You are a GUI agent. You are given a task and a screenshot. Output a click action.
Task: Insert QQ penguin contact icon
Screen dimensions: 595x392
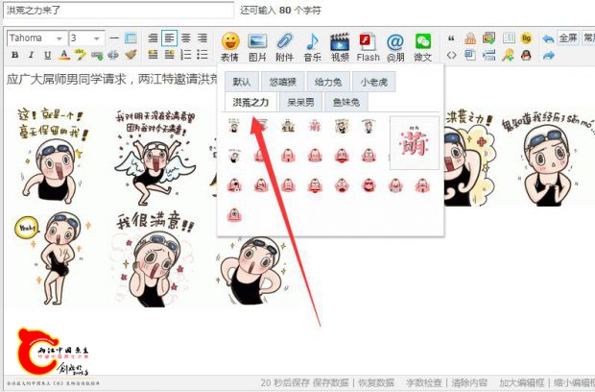tap(526, 55)
